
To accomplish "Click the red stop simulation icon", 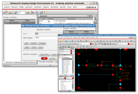I will pos(71,47).
